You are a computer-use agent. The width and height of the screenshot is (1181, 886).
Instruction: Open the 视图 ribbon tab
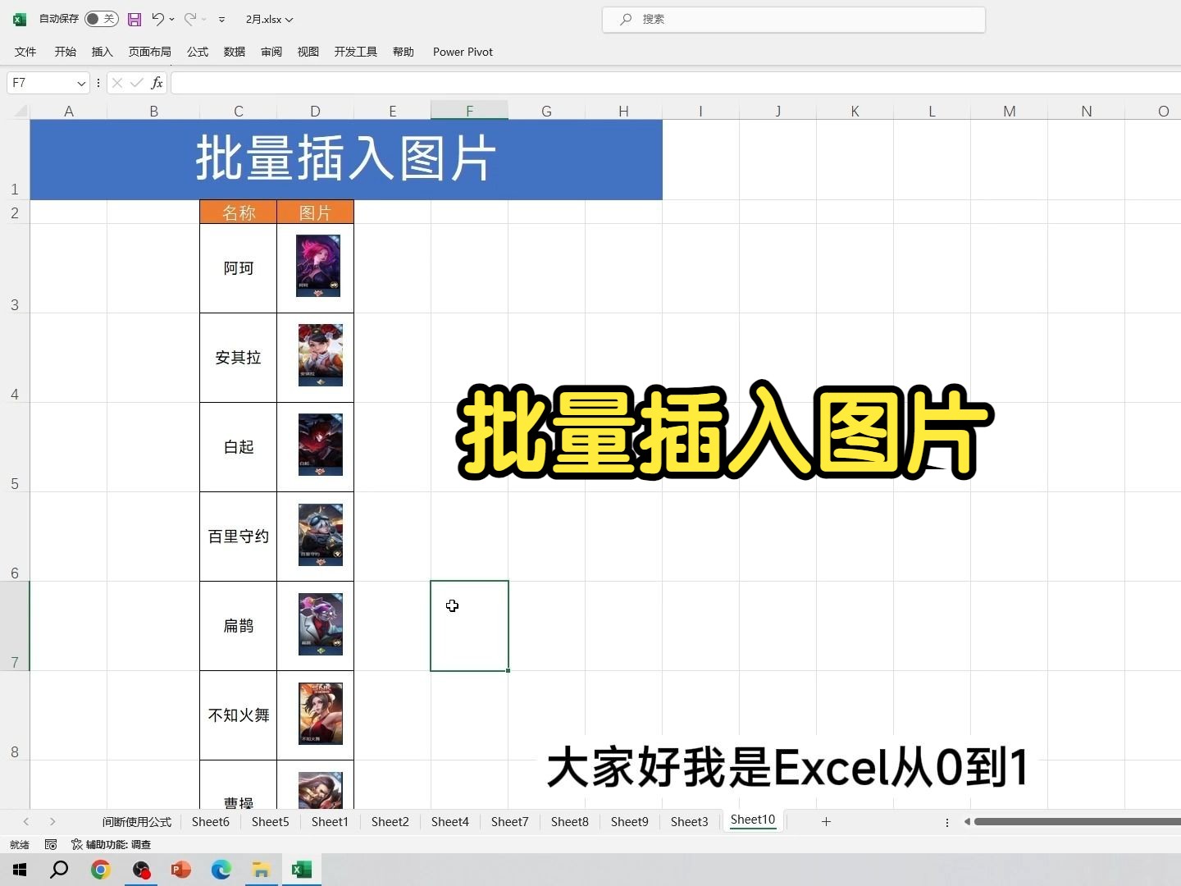(x=308, y=52)
